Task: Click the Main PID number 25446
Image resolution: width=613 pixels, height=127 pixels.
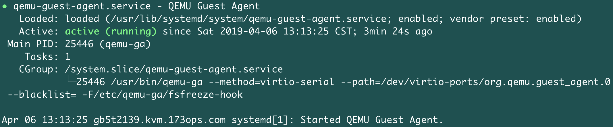Action: click(79, 44)
